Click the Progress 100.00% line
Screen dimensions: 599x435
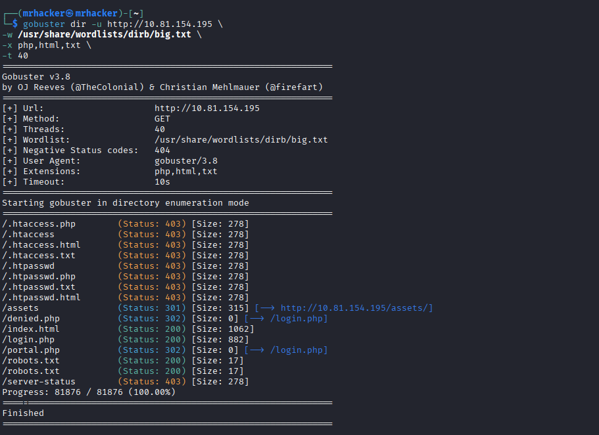(89, 392)
